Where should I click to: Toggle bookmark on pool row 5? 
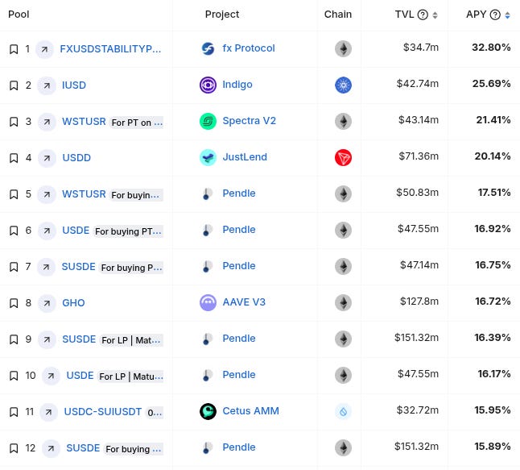click(14, 194)
